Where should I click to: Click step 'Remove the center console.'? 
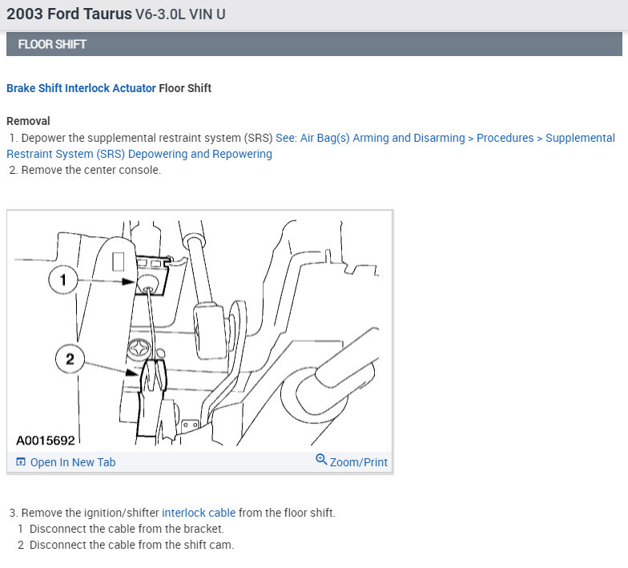(x=91, y=170)
